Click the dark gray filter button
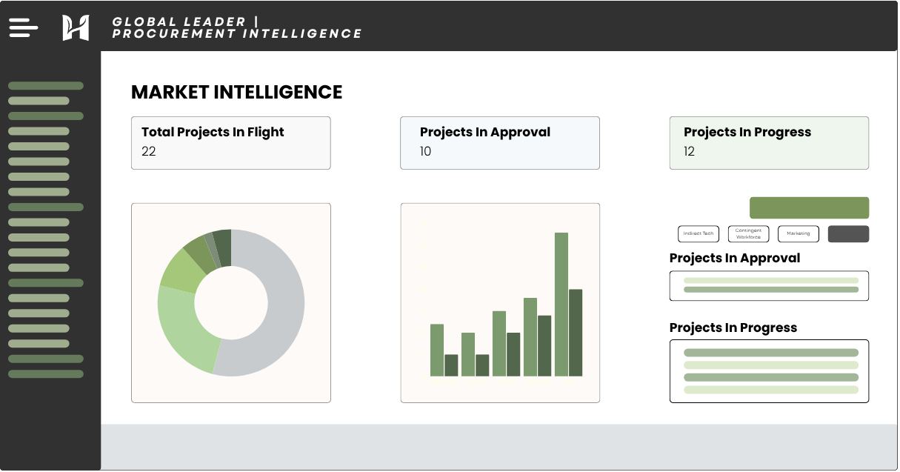The height and width of the screenshot is (472, 900). pos(848,233)
